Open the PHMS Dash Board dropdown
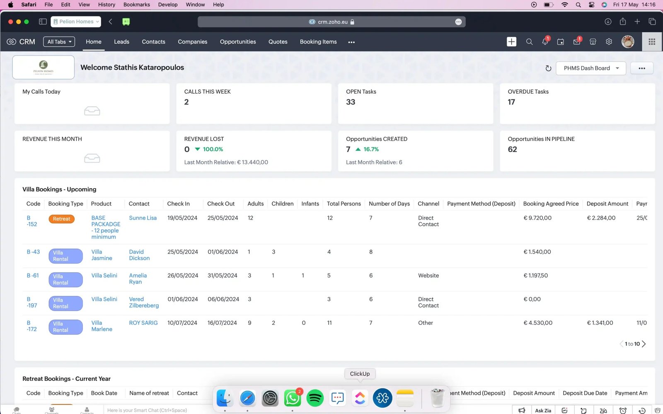The width and height of the screenshot is (663, 414). (x=590, y=68)
